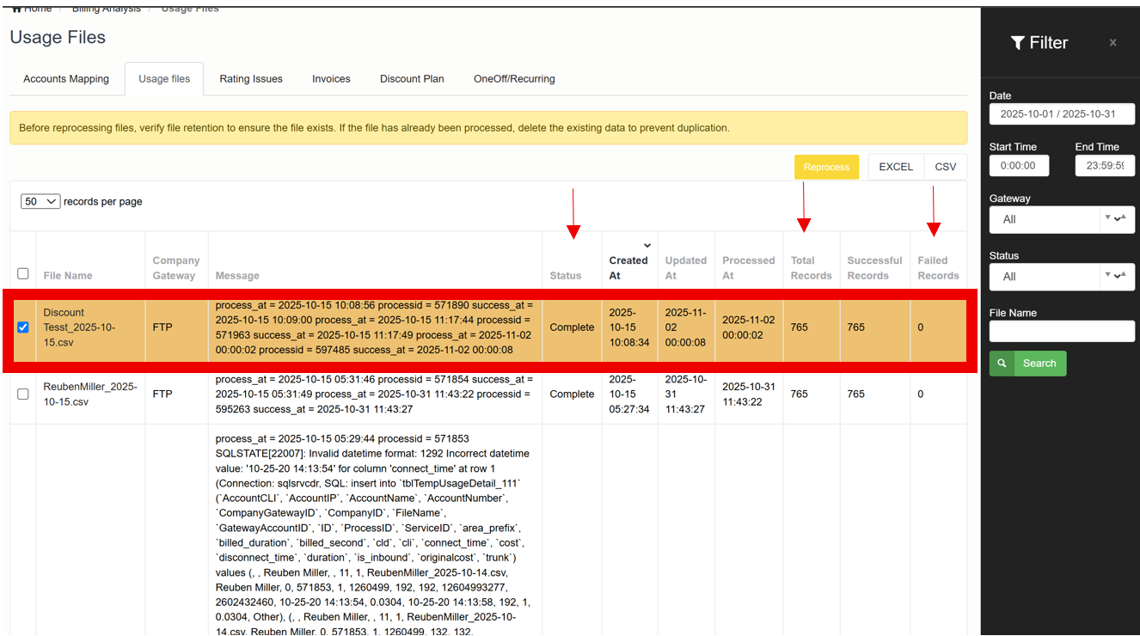
Task: Switch to the Rating Issues tab
Action: point(250,79)
